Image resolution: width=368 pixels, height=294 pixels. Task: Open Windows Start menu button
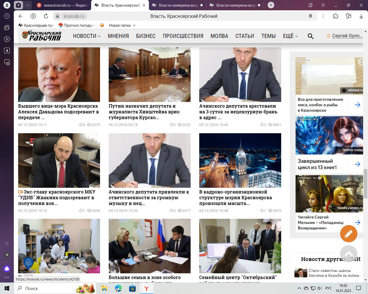[x=7, y=288]
